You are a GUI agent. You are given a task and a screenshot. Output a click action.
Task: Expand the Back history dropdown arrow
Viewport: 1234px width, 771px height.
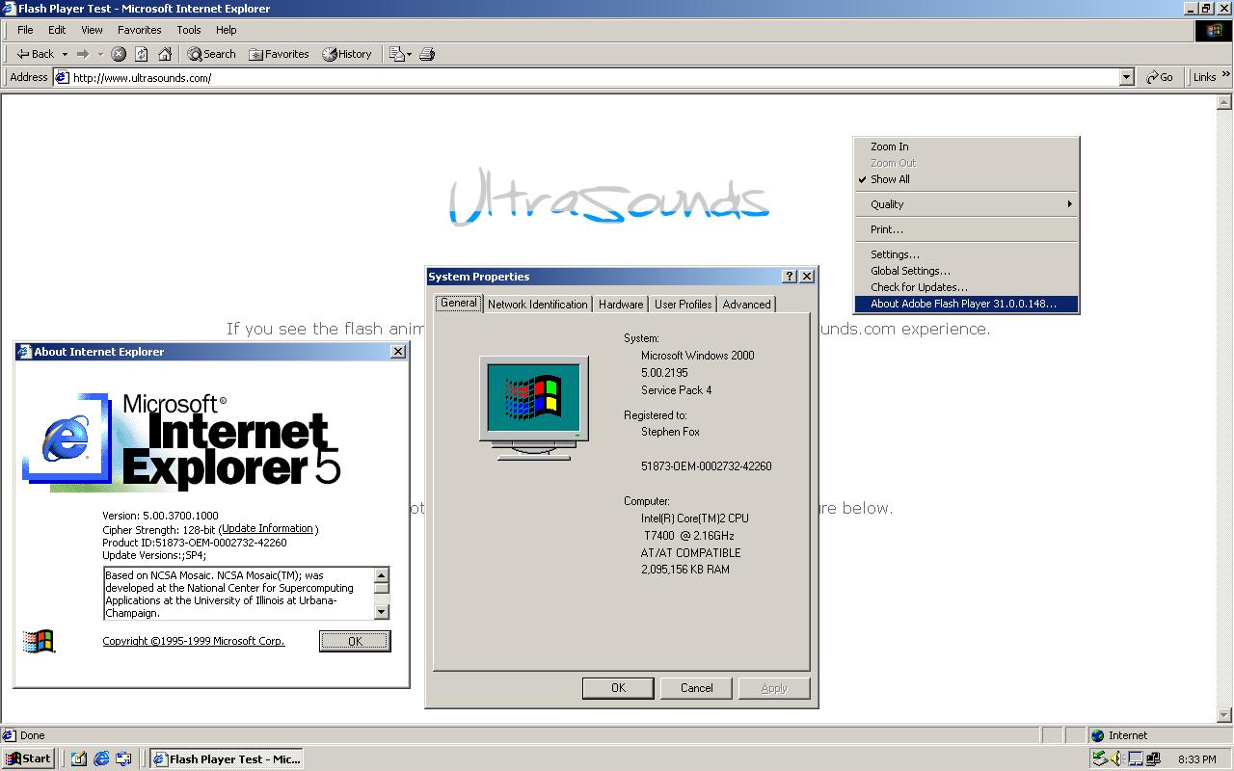point(65,54)
